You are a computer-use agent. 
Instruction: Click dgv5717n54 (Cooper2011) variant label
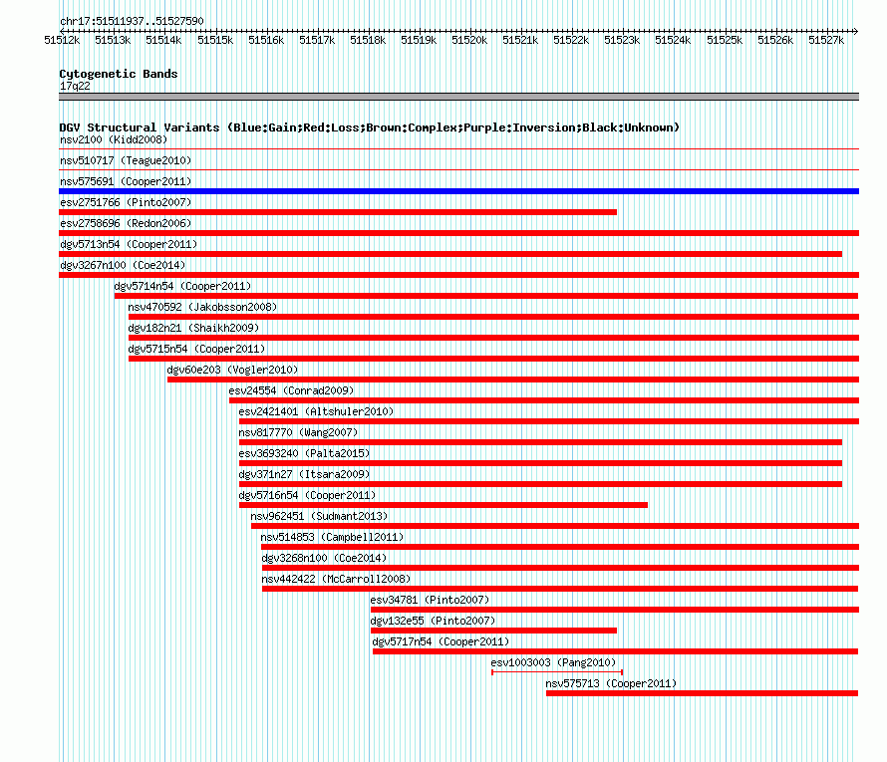pos(441,641)
